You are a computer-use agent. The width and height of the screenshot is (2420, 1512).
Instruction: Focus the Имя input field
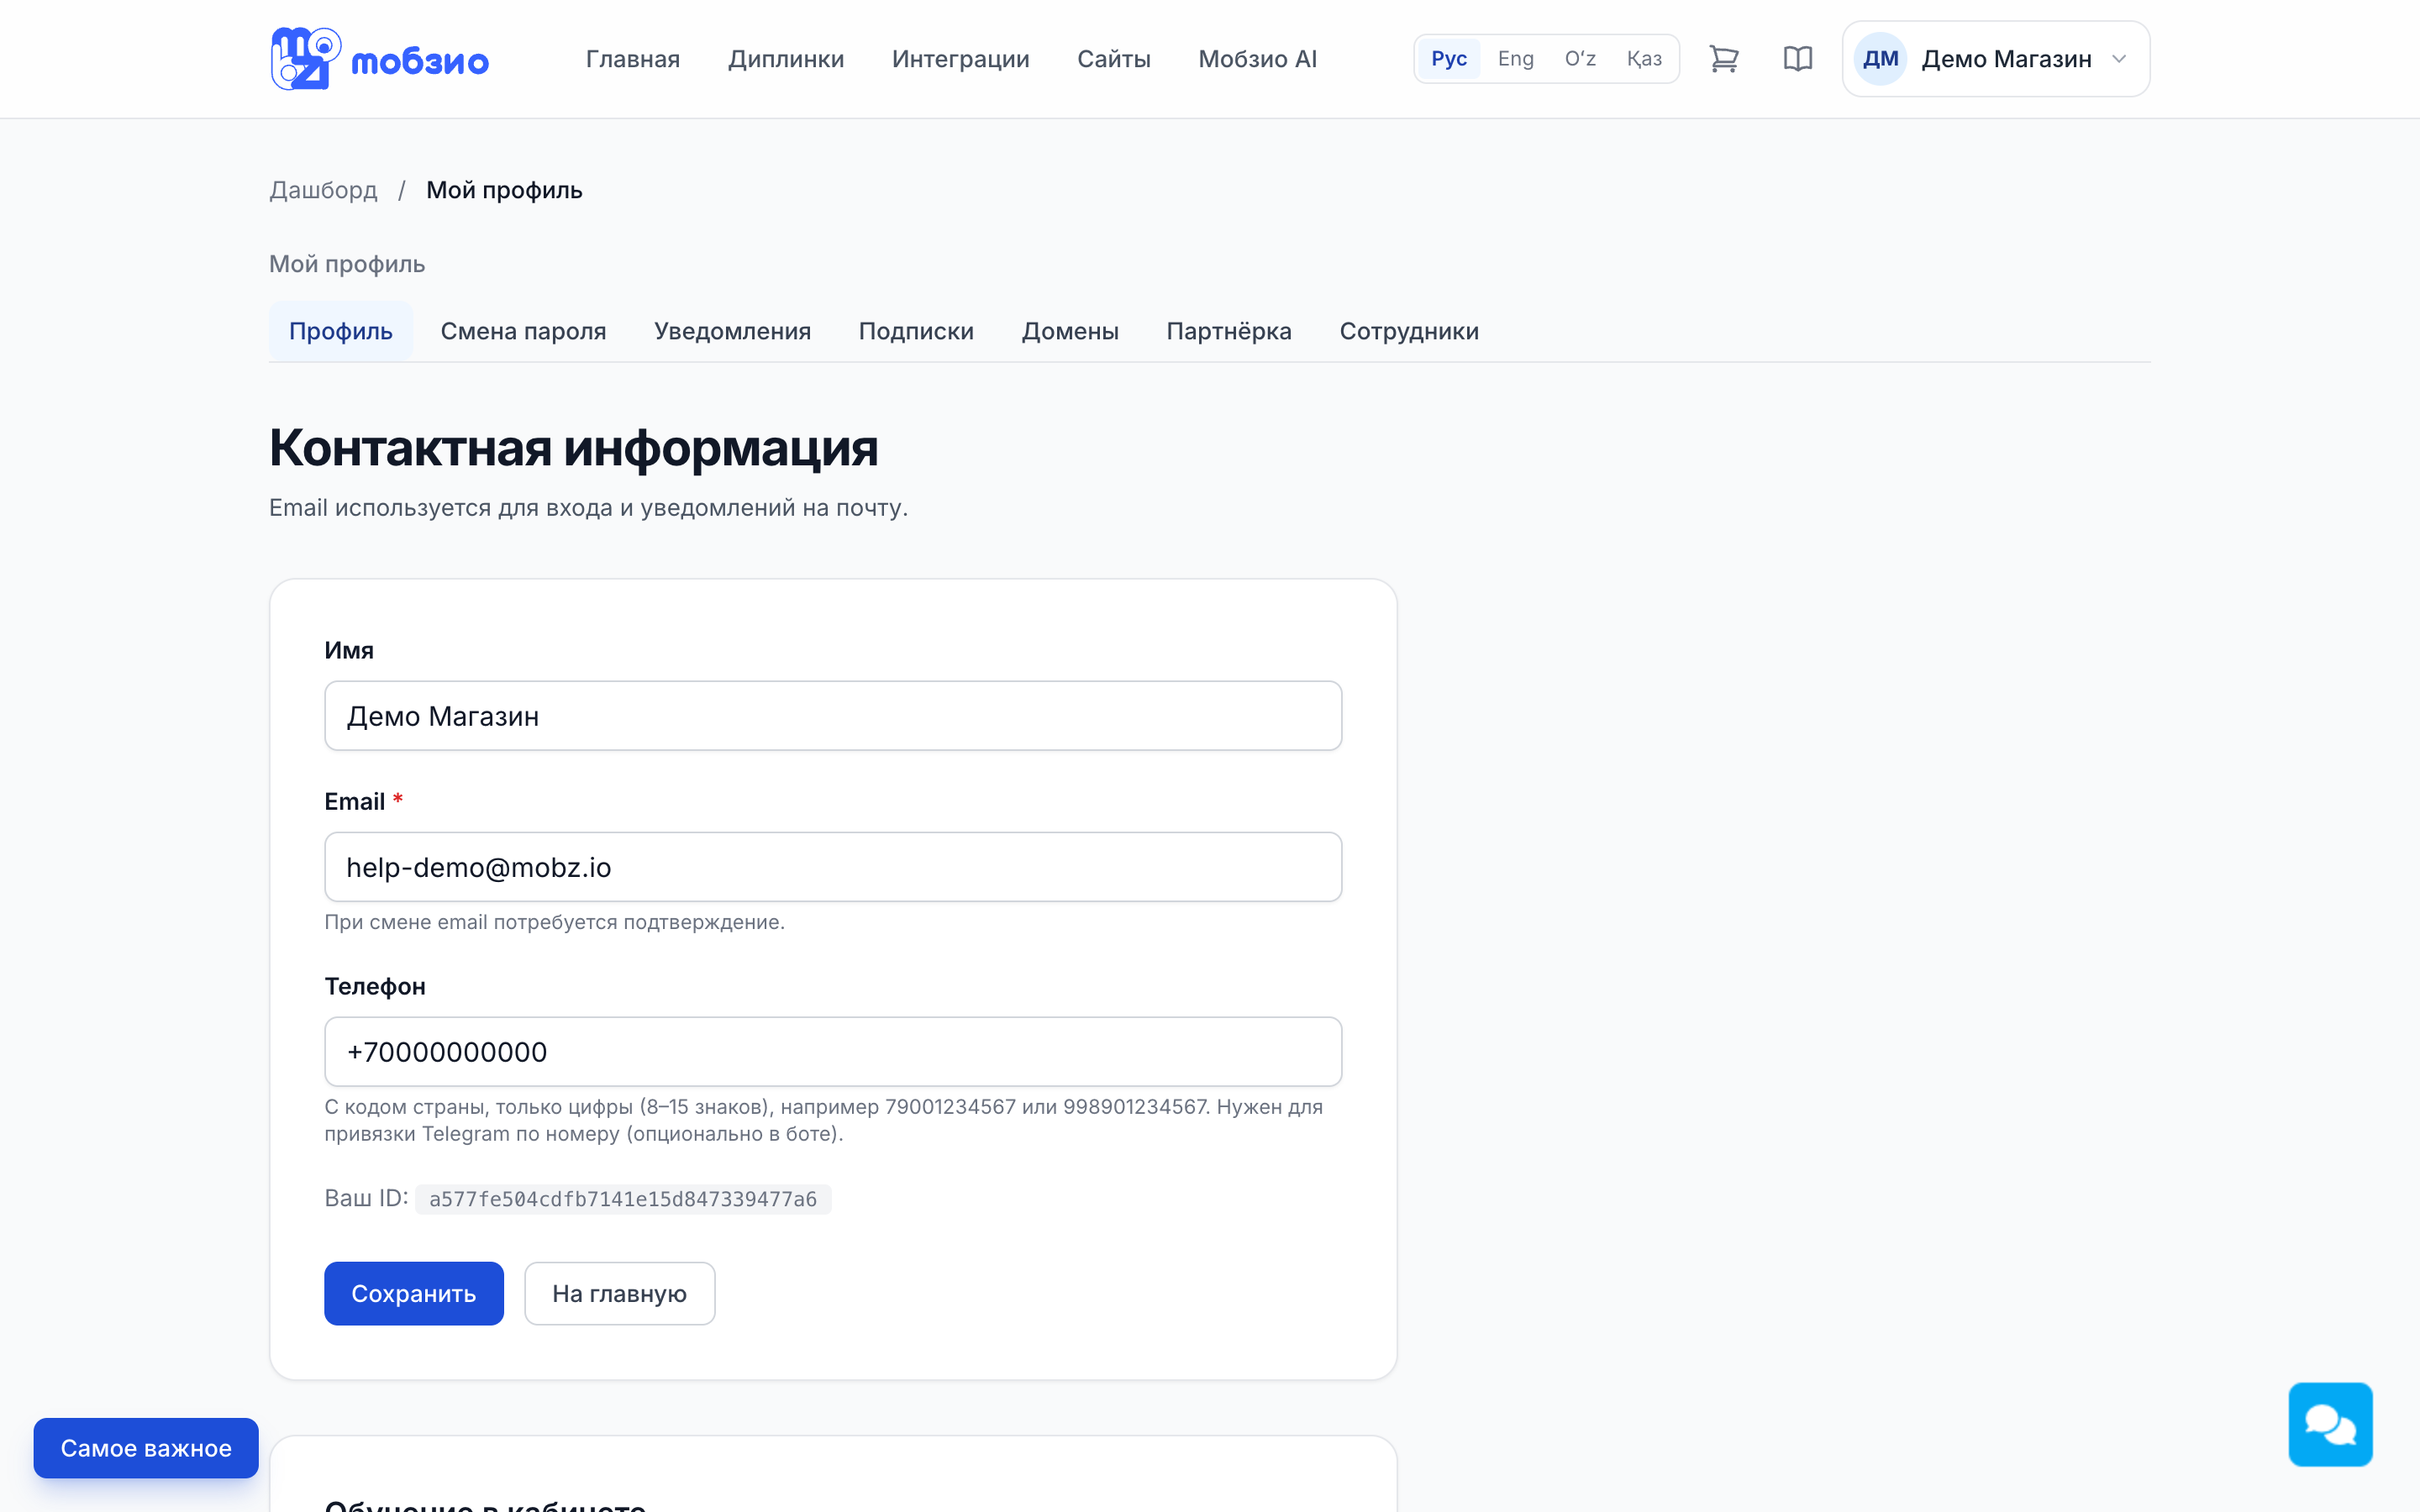click(833, 716)
